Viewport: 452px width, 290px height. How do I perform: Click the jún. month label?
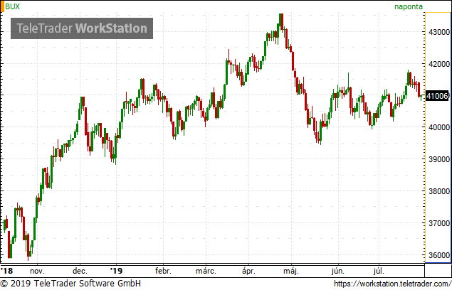337,272
